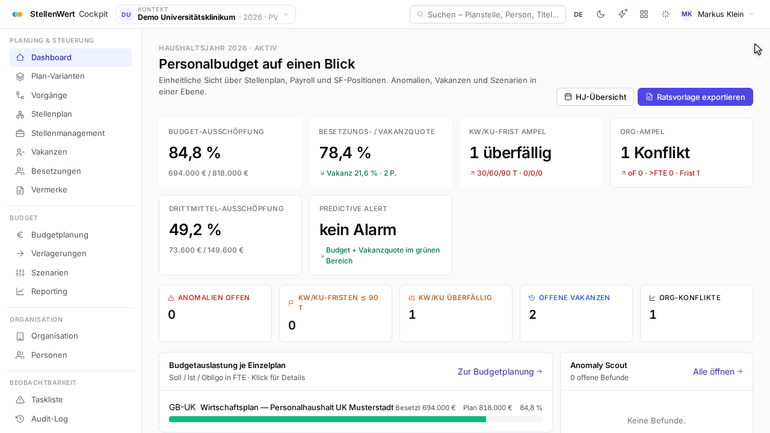Open the Besetzungs- / Vakanzquote card
The height and width of the screenshot is (433, 770).
pyautogui.click(x=381, y=153)
